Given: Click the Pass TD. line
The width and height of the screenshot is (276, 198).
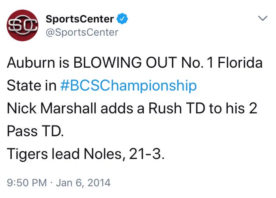Looking at the screenshot, I should (35, 131).
